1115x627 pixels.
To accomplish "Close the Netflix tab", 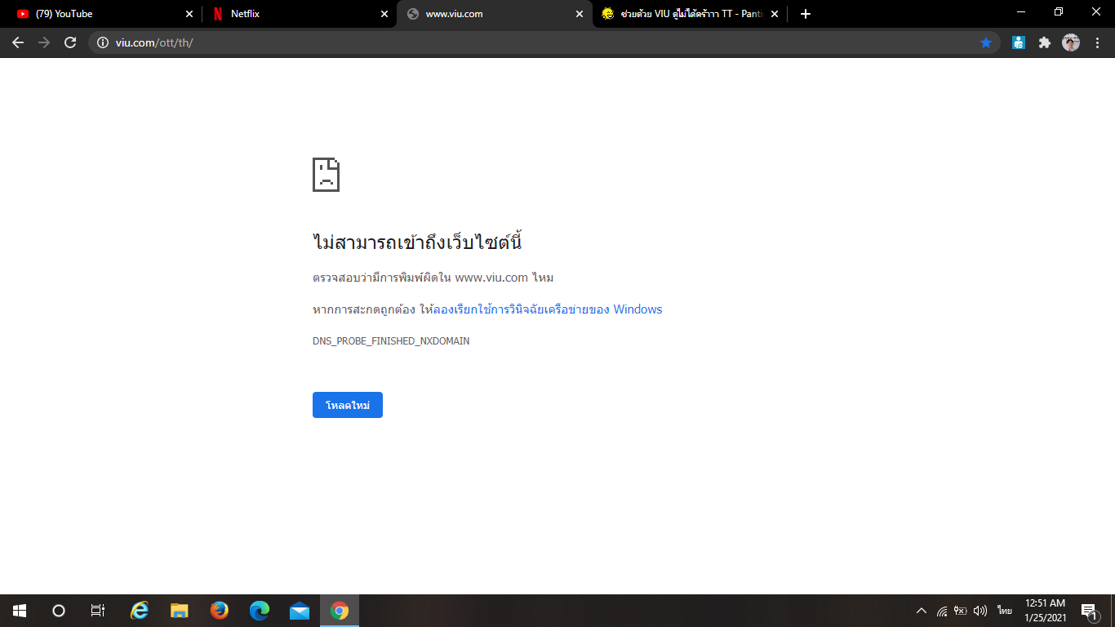I will (384, 14).
